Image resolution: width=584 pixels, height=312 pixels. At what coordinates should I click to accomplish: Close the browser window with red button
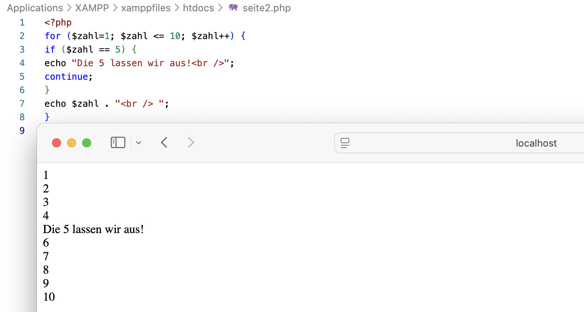click(x=57, y=143)
